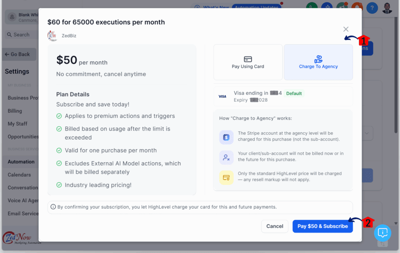The height and width of the screenshot is (253, 400).
Task: Cancel the subscription dialog
Action: [275, 226]
